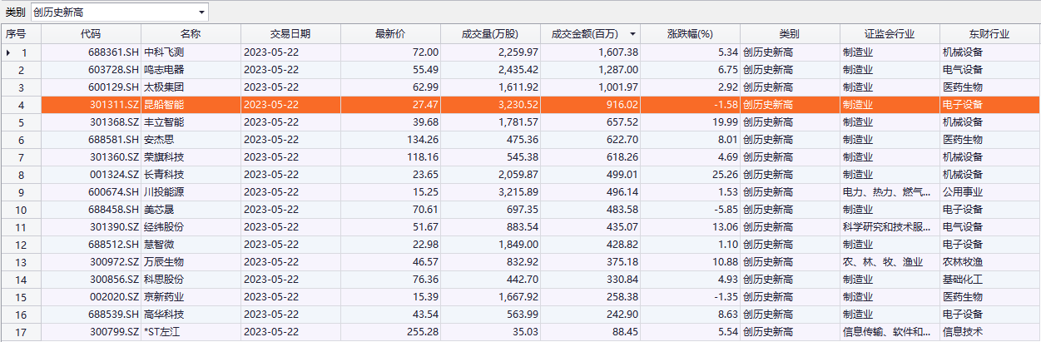Viewport: 1041px width, 342px height.
Task: Select the *ST左江 row
Action: coord(164,332)
